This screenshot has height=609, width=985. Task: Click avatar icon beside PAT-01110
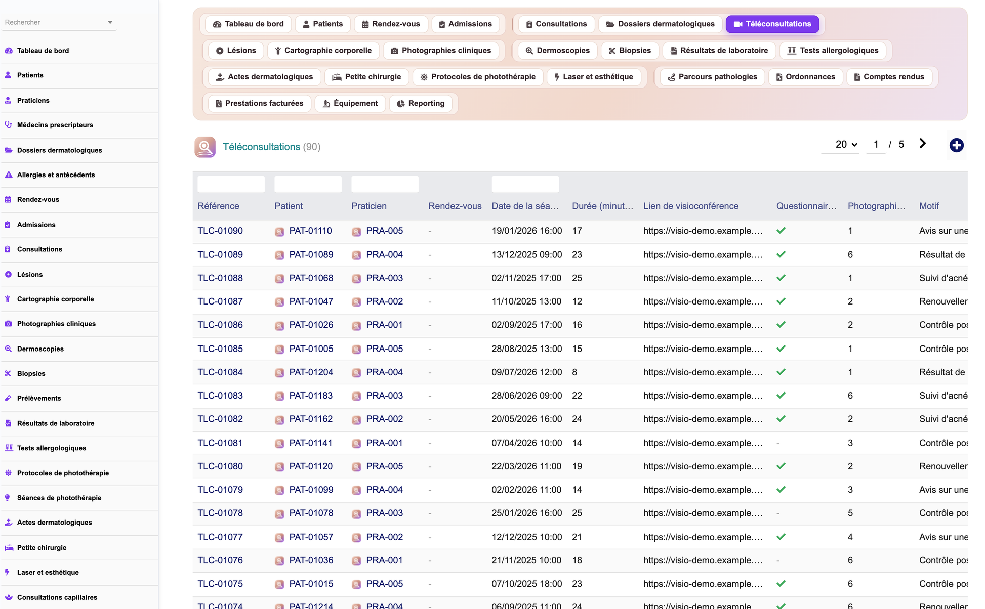[x=279, y=231]
